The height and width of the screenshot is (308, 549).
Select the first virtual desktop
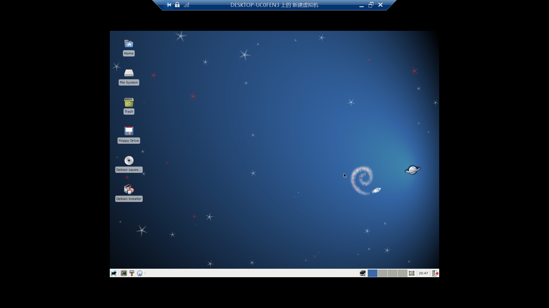click(373, 273)
